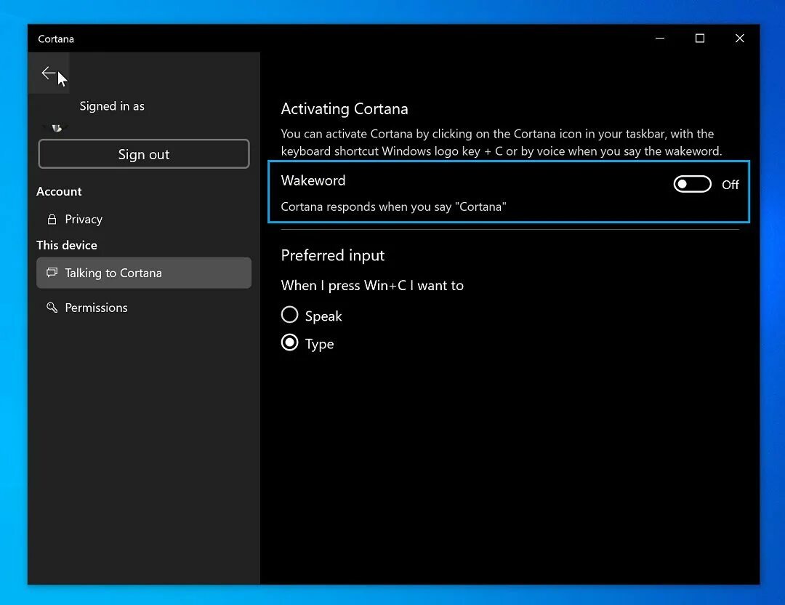Open the Privacy settings page
The width and height of the screenshot is (785, 605).
[x=144, y=220]
